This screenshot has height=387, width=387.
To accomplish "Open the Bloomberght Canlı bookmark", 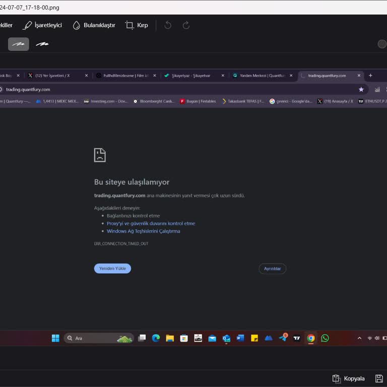I will pos(154,101).
